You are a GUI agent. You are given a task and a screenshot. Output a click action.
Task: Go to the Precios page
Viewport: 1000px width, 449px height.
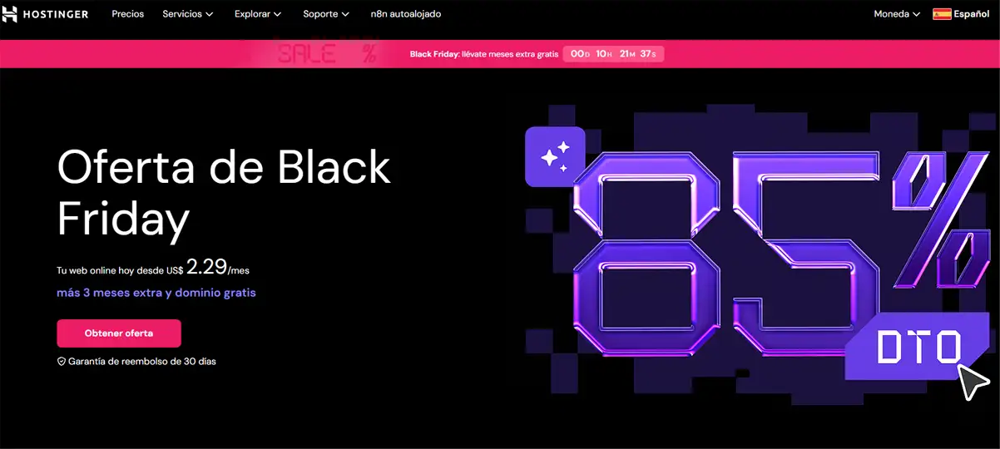pyautogui.click(x=128, y=14)
